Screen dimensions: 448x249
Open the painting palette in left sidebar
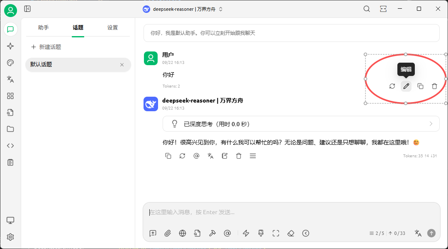(10, 63)
